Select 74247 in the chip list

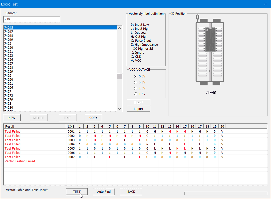click(9, 32)
